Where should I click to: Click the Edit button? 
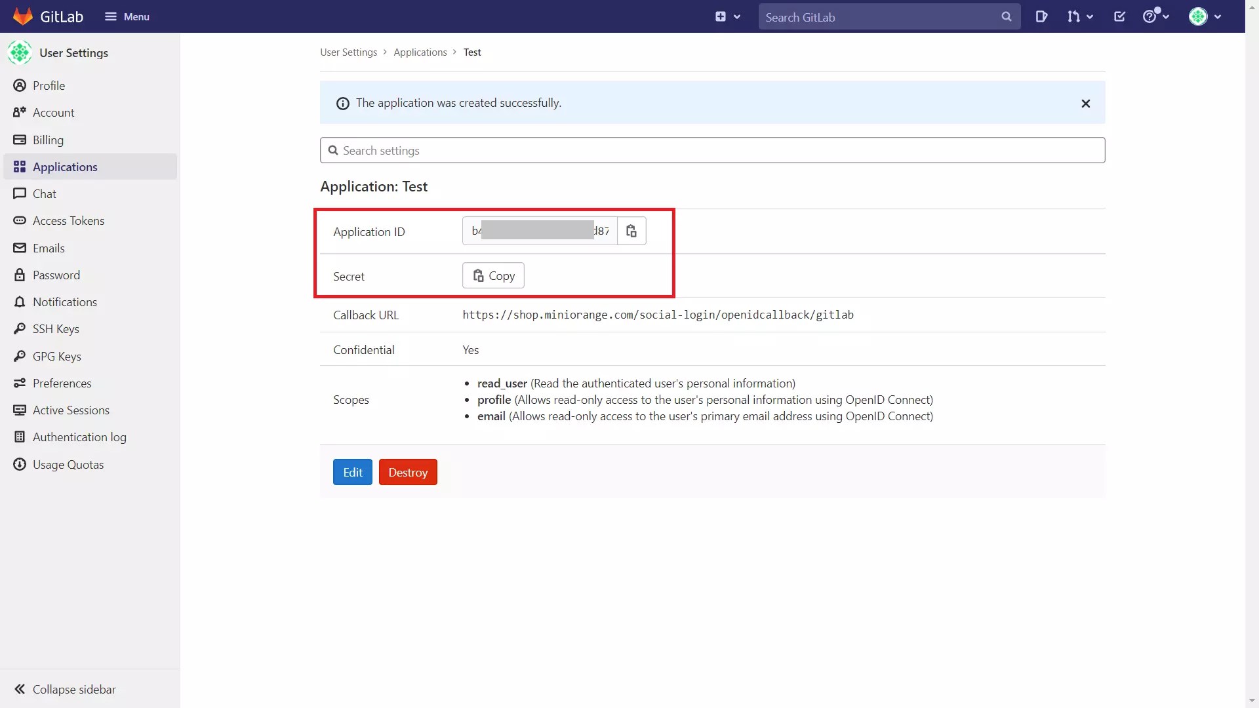tap(352, 471)
